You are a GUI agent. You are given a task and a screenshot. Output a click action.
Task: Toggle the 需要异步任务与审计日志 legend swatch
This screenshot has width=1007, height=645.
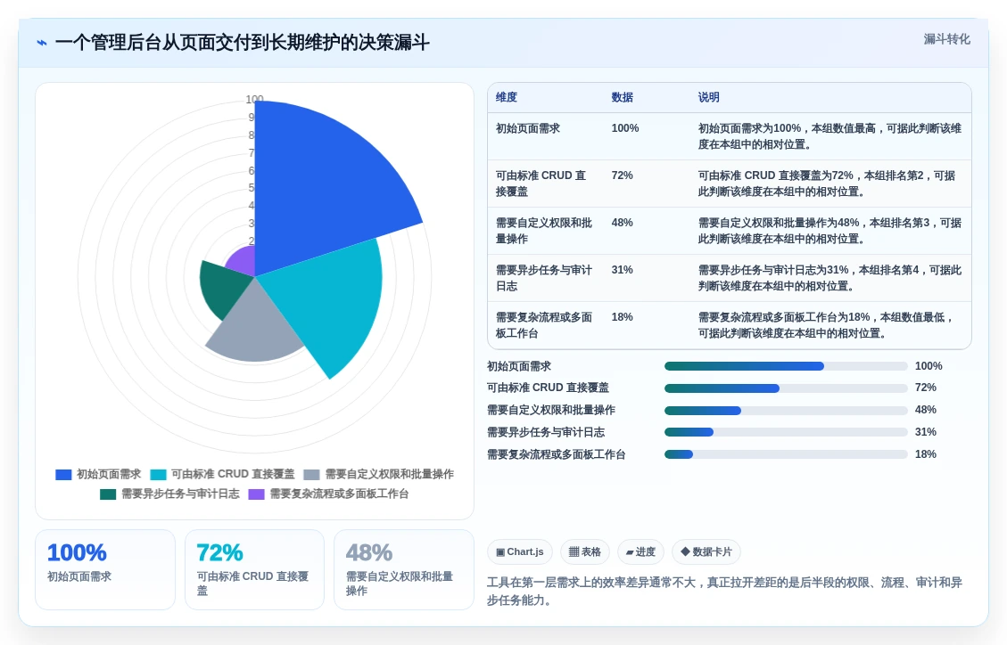108,494
